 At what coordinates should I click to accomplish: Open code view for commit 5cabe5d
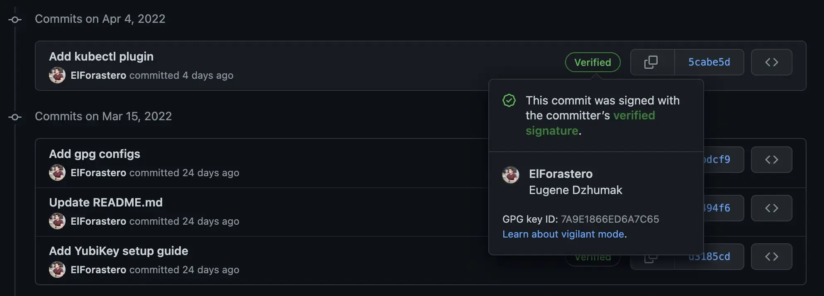tap(771, 62)
